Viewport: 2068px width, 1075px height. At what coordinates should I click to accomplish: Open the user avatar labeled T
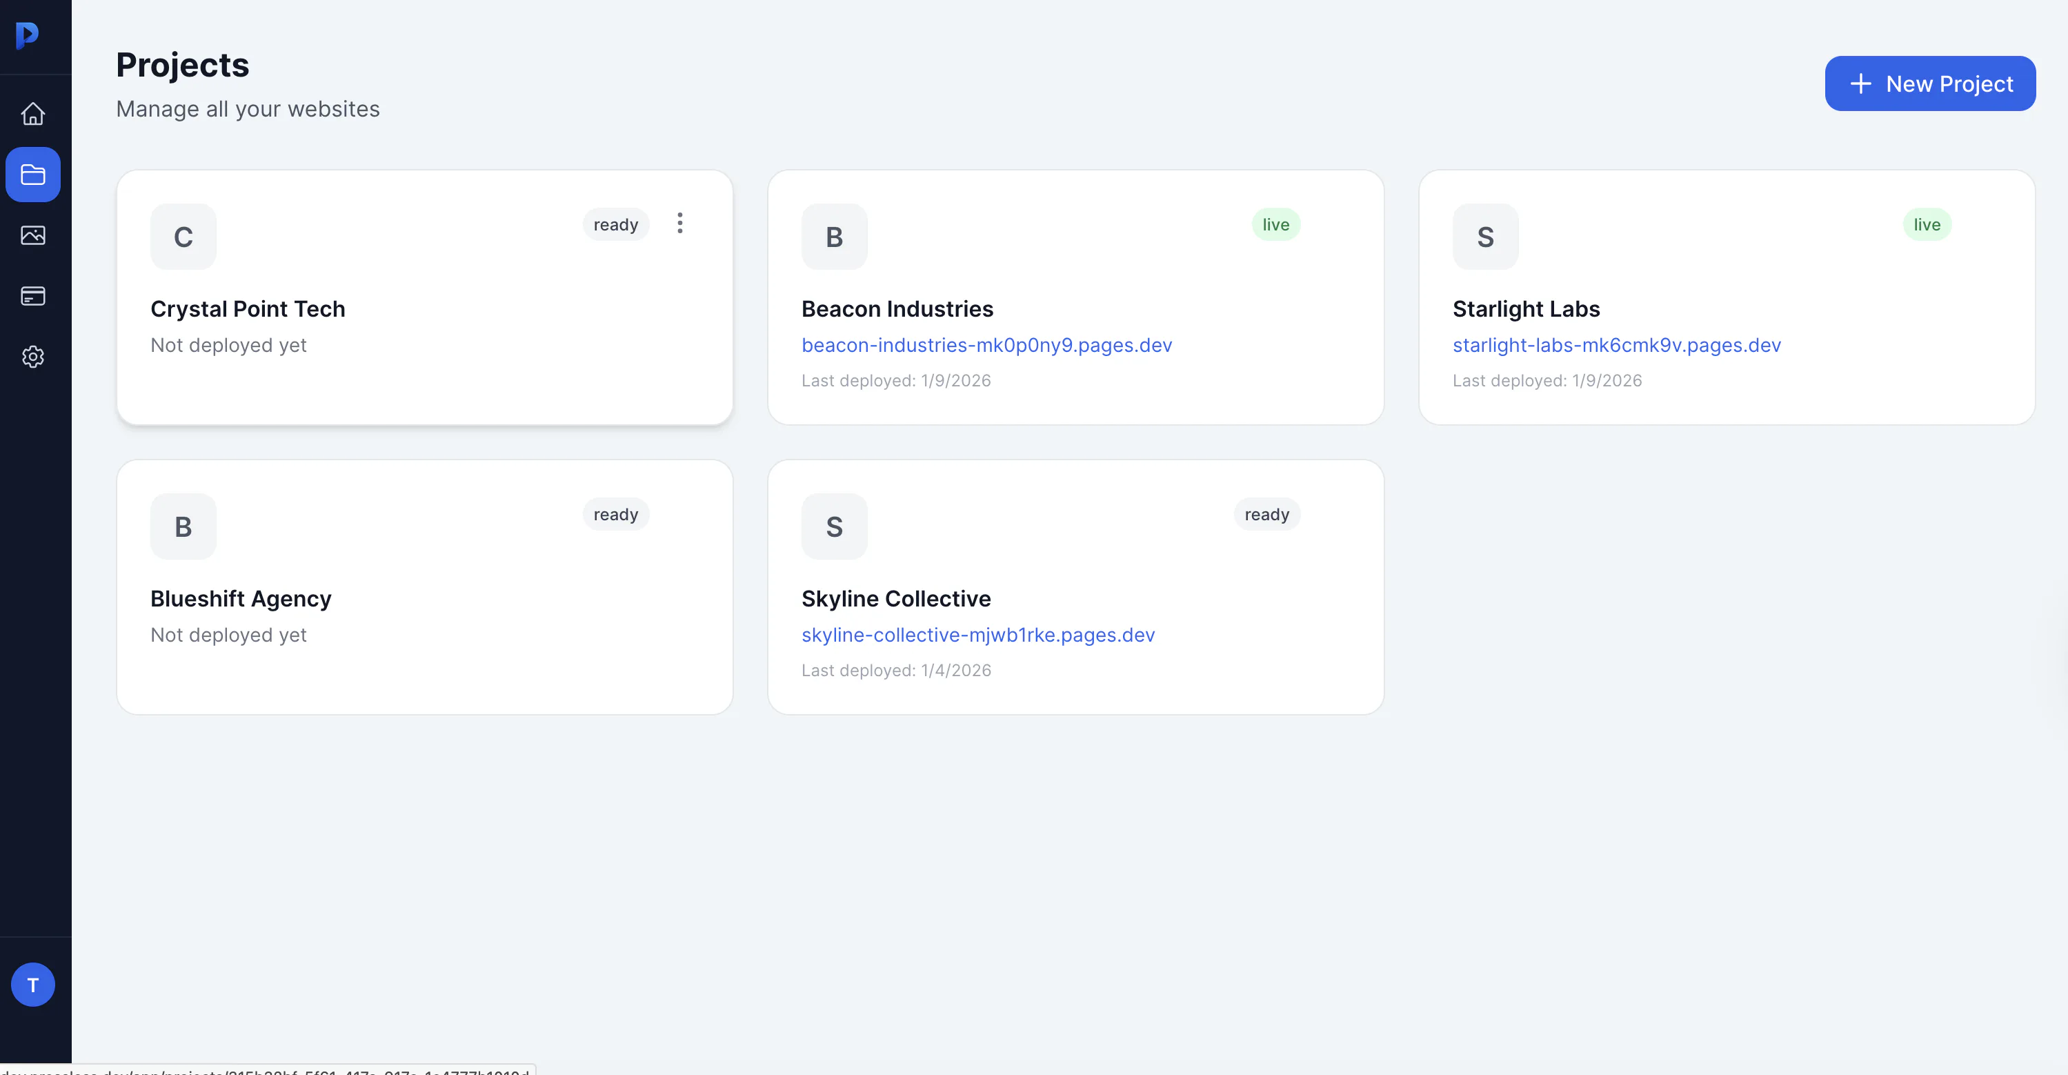pos(33,985)
